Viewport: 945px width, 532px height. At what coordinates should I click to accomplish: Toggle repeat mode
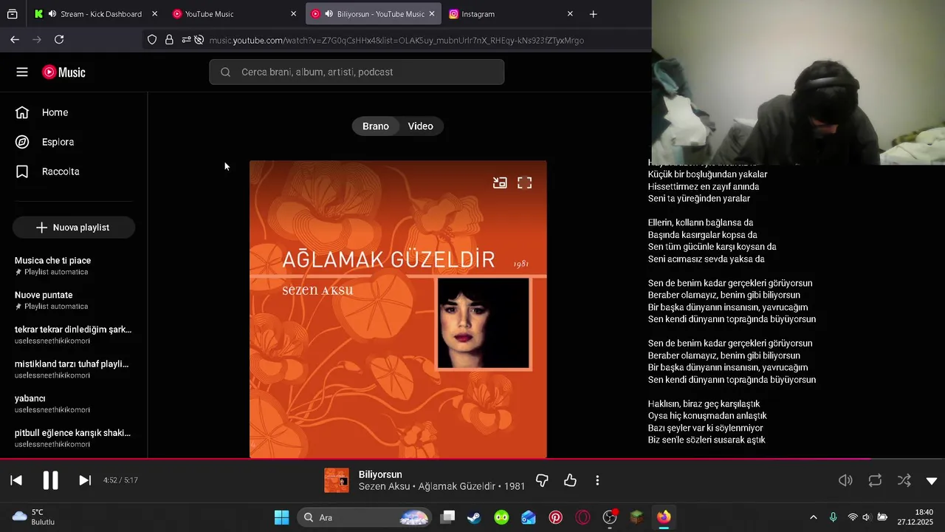tap(875, 480)
